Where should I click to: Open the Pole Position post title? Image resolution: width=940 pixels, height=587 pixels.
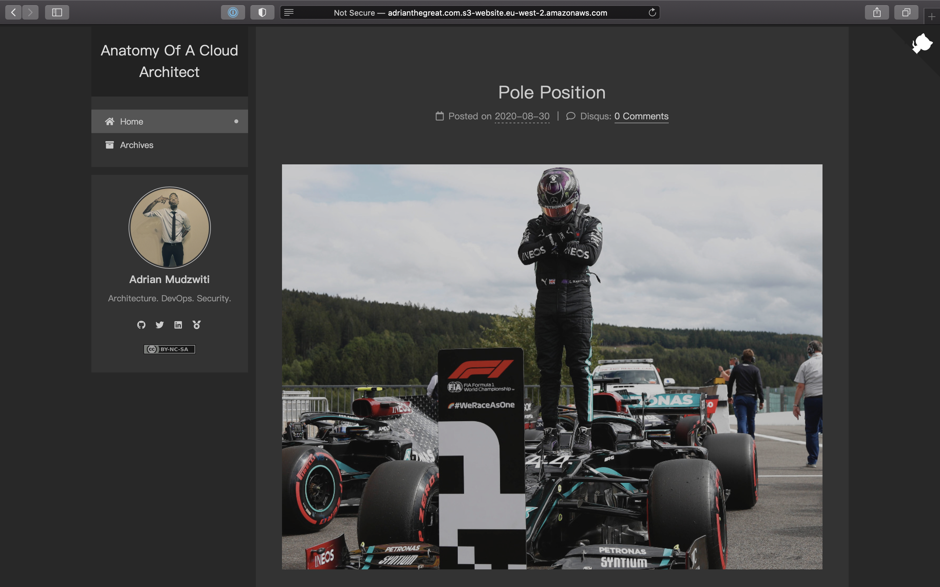pos(552,92)
